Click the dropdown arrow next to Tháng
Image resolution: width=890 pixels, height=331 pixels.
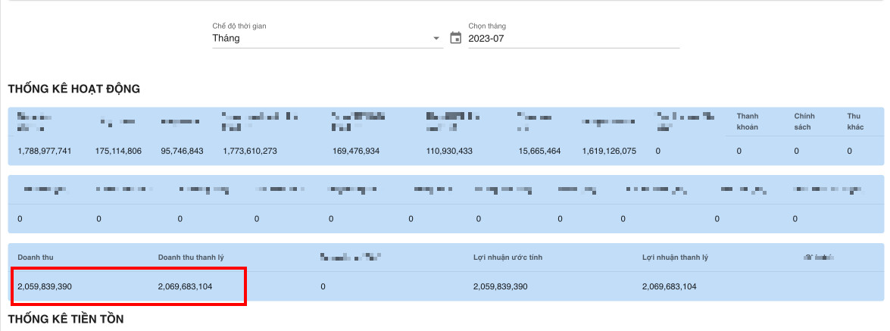coord(436,39)
